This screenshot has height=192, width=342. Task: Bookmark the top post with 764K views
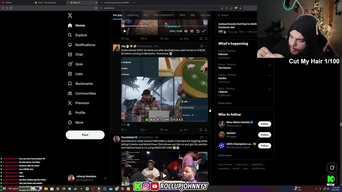pos(201,39)
